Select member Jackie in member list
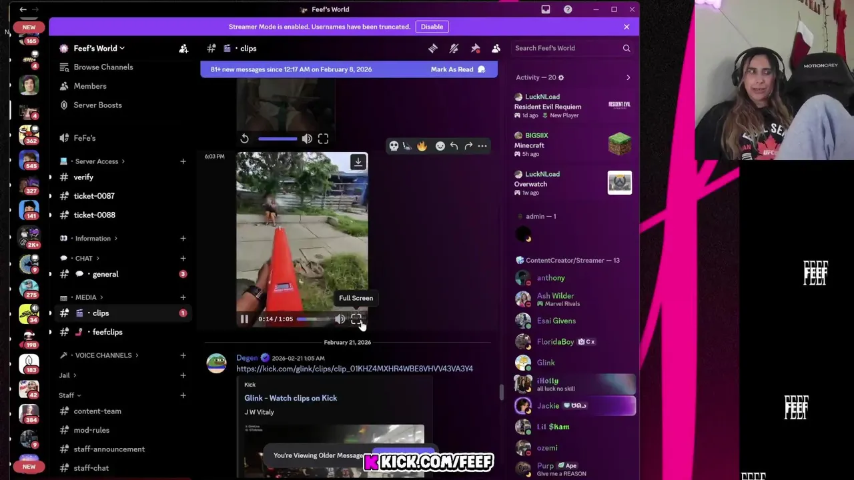Image resolution: width=854 pixels, height=480 pixels. [x=575, y=405]
